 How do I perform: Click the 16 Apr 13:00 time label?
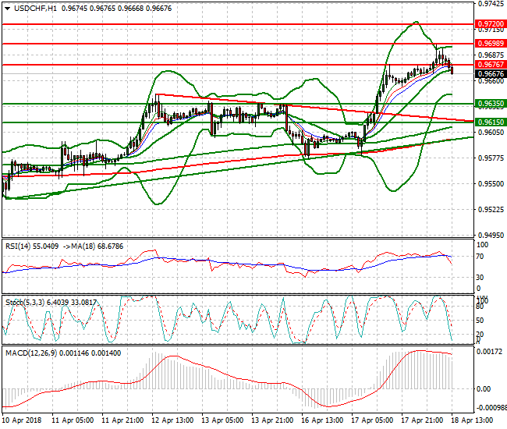pos(322,420)
